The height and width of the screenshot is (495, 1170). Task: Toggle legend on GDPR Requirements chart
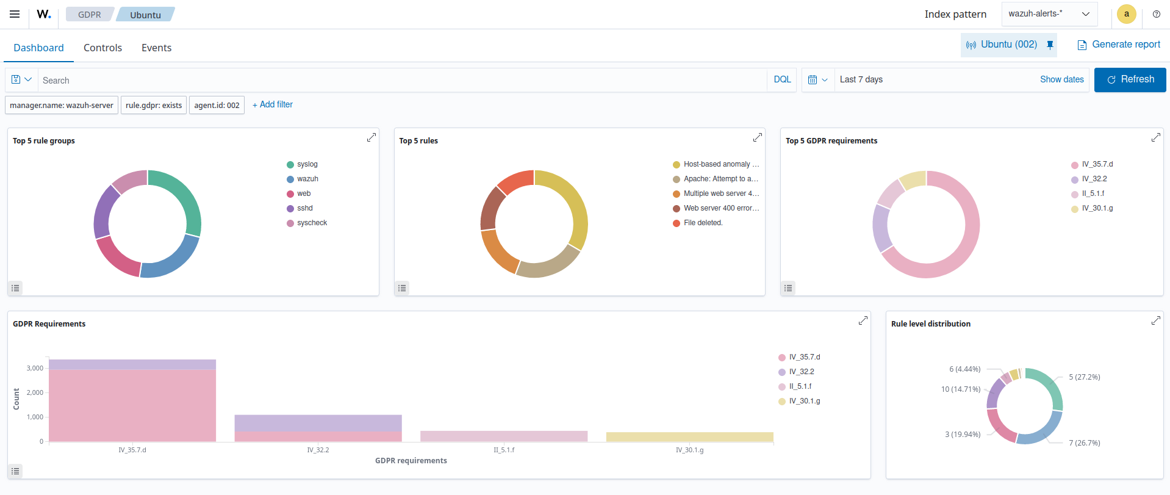coord(16,471)
